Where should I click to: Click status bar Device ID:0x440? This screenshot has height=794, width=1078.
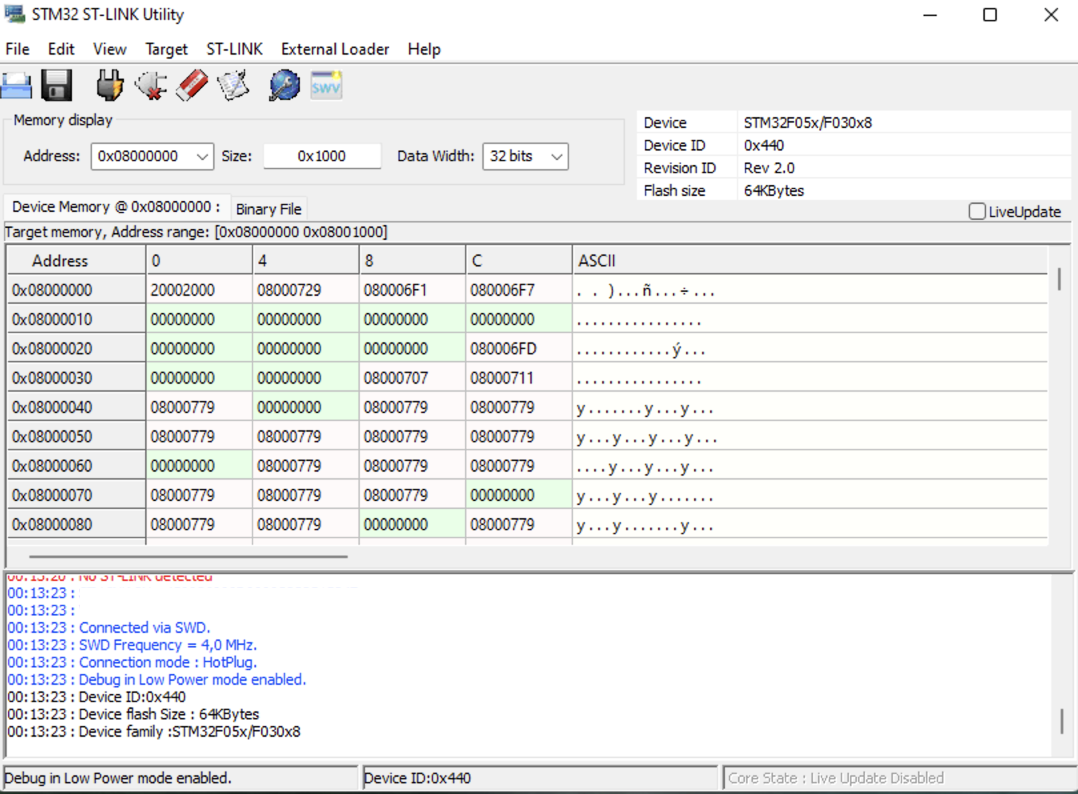point(417,778)
